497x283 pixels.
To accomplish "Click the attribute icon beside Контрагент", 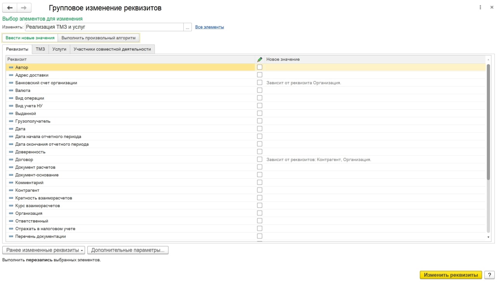I will (11, 190).
